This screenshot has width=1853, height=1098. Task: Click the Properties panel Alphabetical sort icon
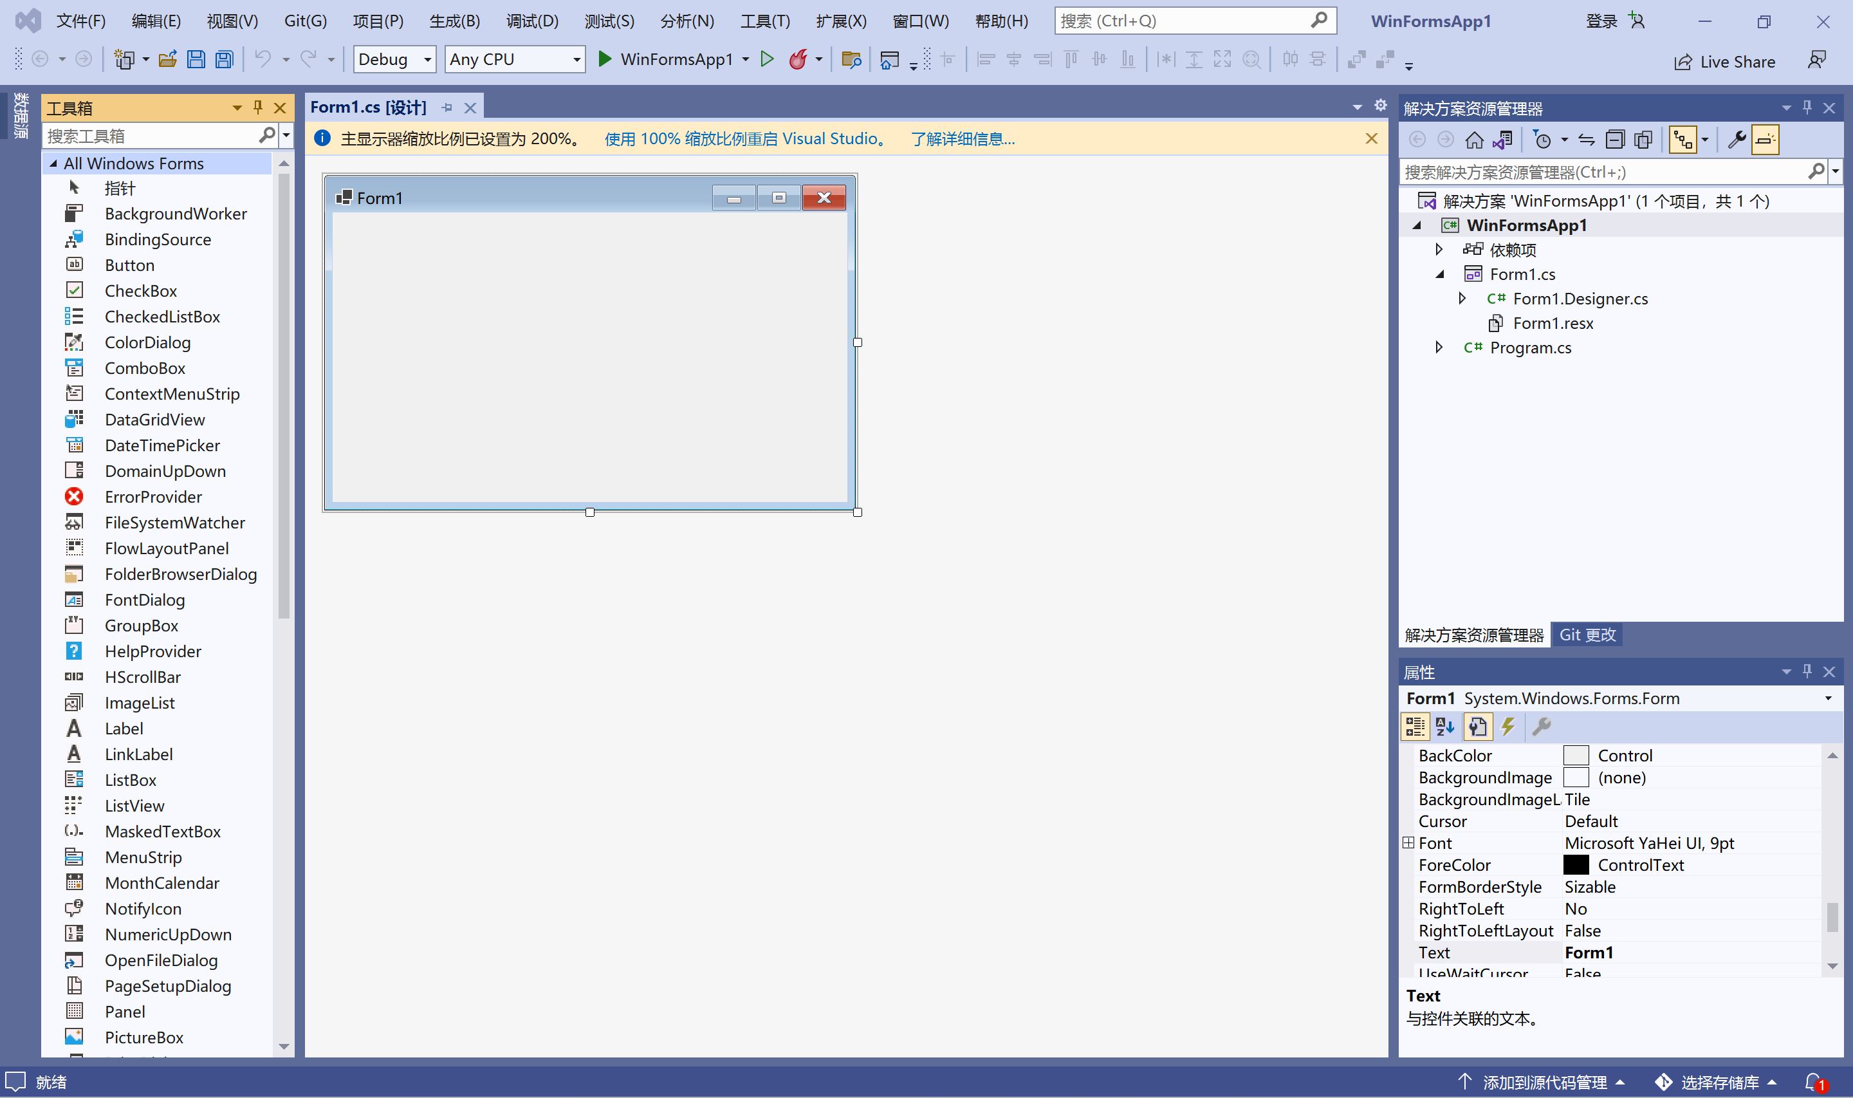[x=1444, y=727]
